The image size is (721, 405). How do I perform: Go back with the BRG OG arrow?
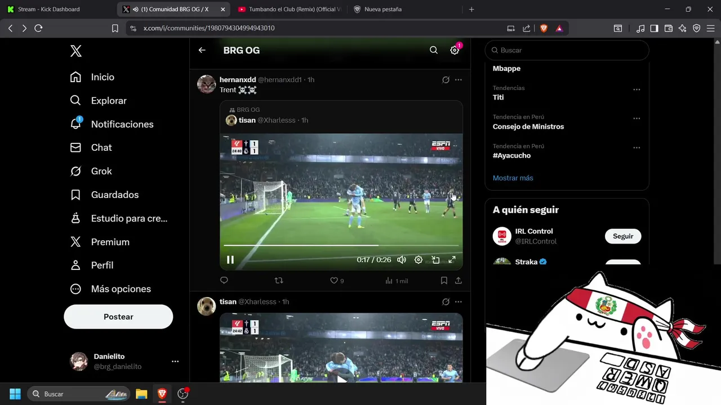(202, 50)
